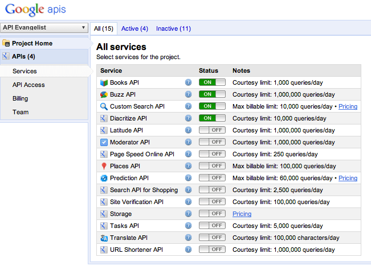Click the Latitude API icon
The width and height of the screenshot is (371, 270).
point(103,130)
